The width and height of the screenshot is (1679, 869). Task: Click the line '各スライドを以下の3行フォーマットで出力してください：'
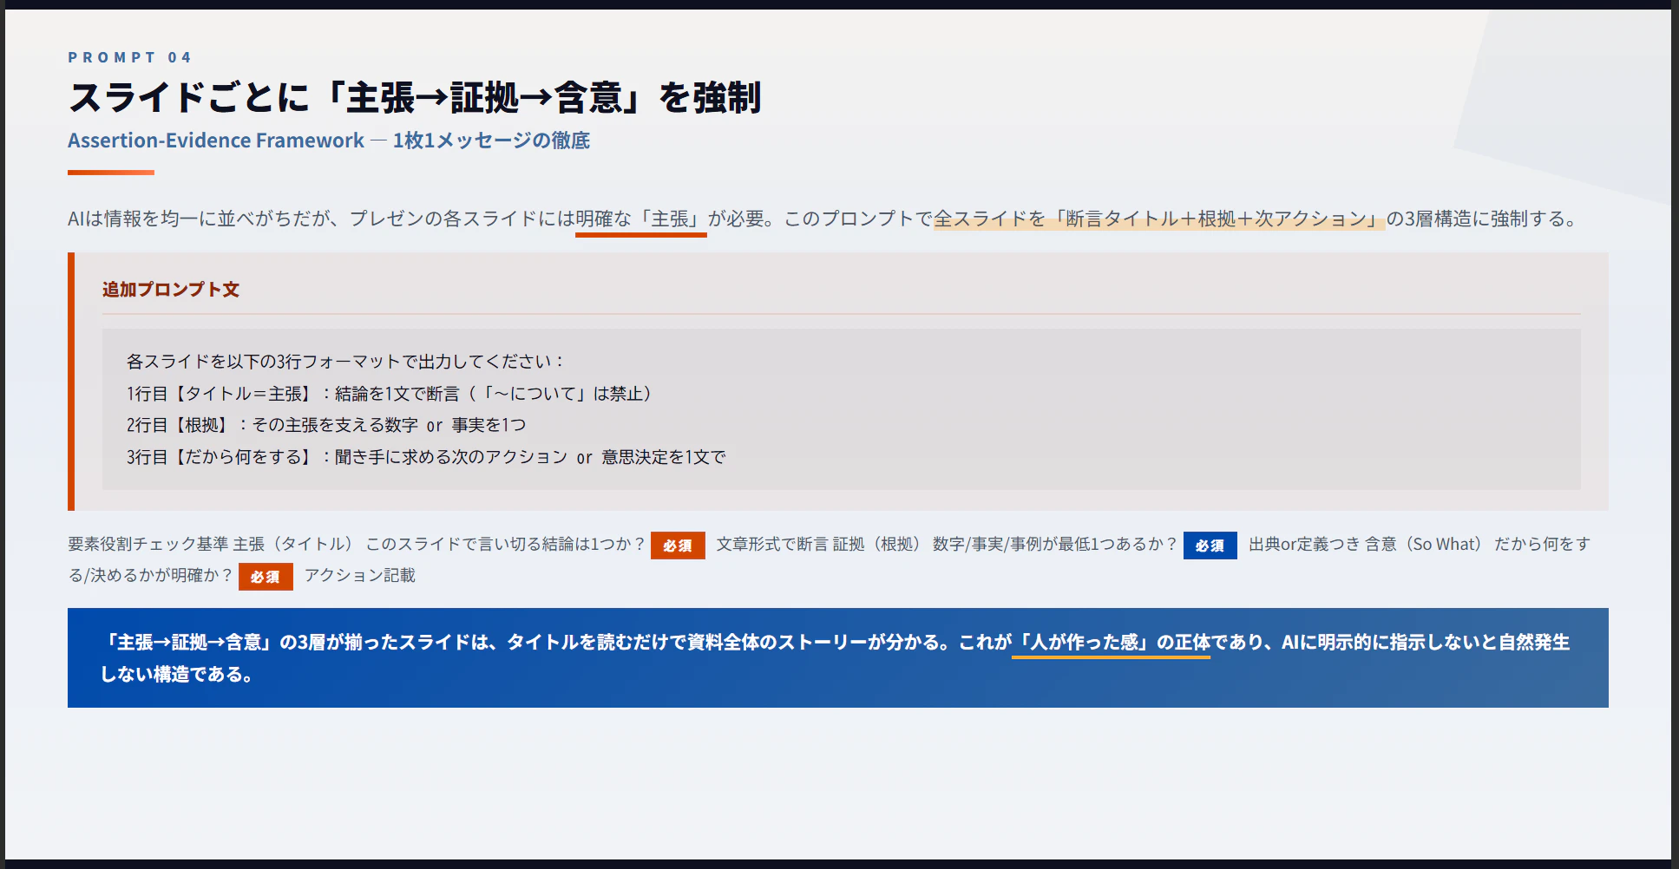(x=347, y=362)
